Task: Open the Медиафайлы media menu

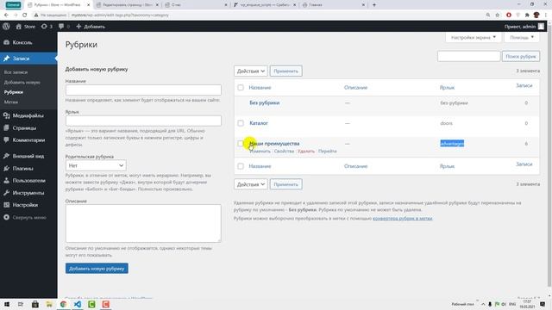Action: coord(28,115)
